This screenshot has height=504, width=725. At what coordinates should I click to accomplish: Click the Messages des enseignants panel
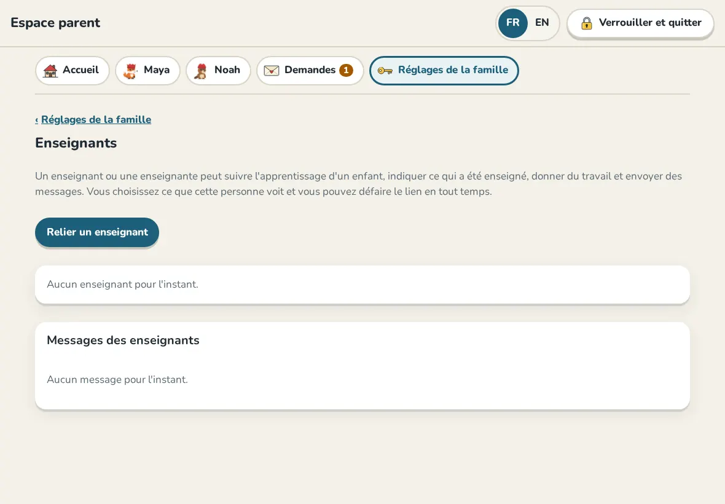(362, 366)
